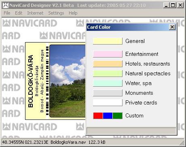Click the BOLDOGKŐ-VÁRA card title text
Image resolution: width=186 pixels, height=147 pixels.
(31, 81)
